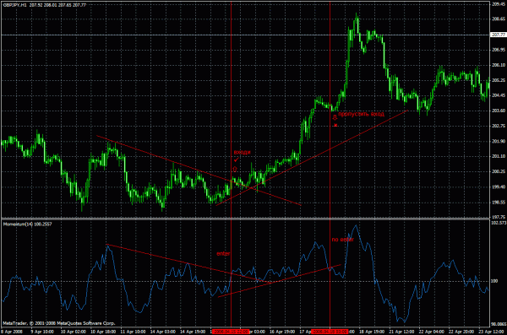Click the 204.45 price scale label
The height and width of the screenshot is (335, 507).
pos(499,95)
